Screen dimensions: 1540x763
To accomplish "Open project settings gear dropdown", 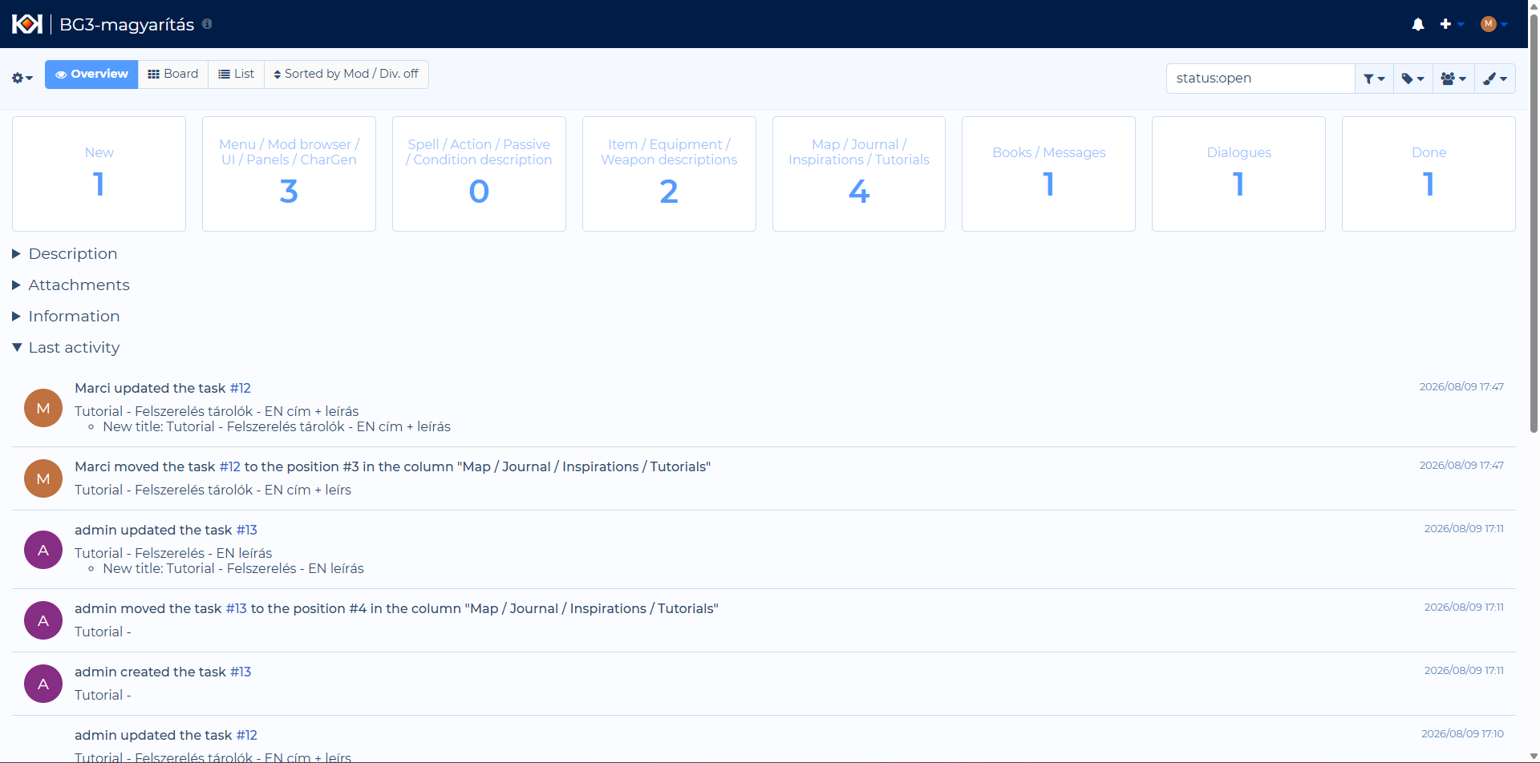I will pos(22,78).
